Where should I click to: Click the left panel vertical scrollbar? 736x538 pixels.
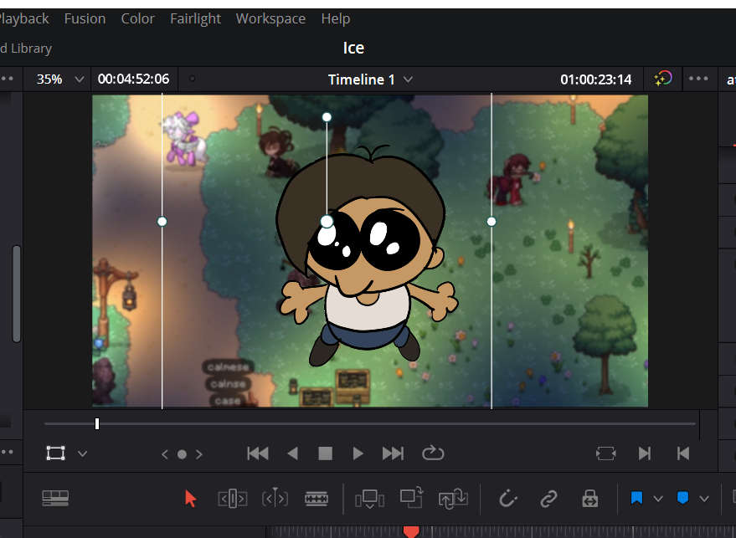coord(17,294)
